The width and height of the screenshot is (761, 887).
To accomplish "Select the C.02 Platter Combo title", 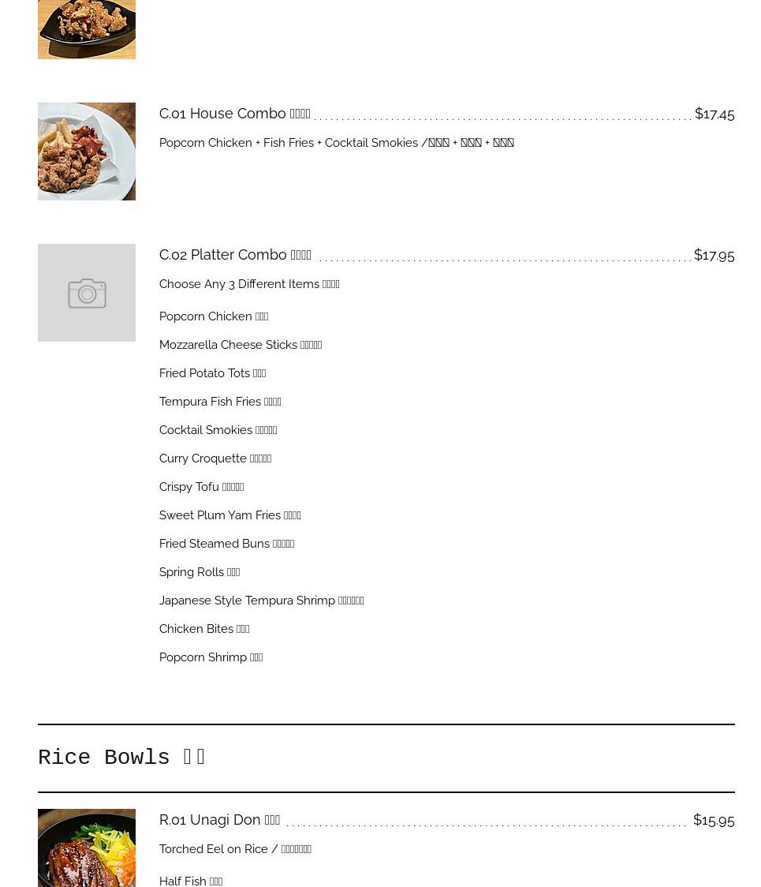I will click(235, 255).
